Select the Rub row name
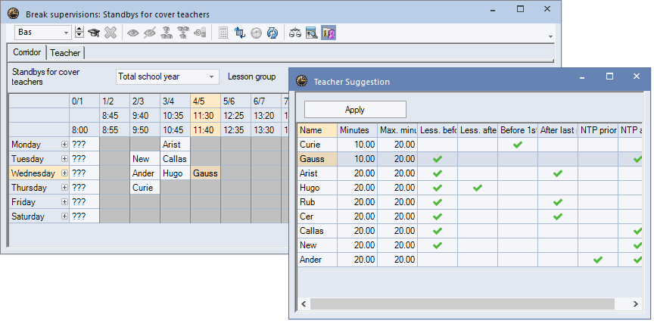Image resolution: width=654 pixels, height=324 pixels. pos(317,202)
